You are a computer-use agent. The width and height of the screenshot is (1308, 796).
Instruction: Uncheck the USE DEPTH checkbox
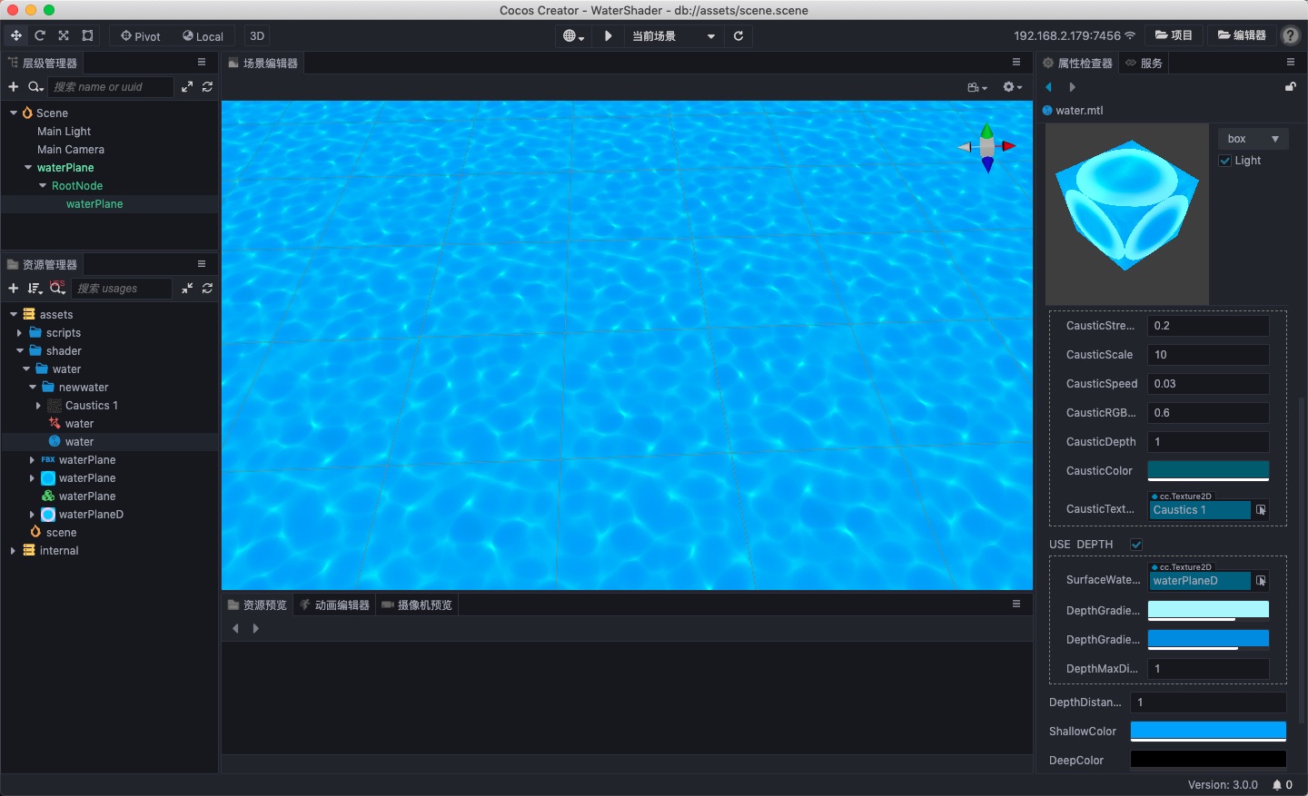(1136, 545)
